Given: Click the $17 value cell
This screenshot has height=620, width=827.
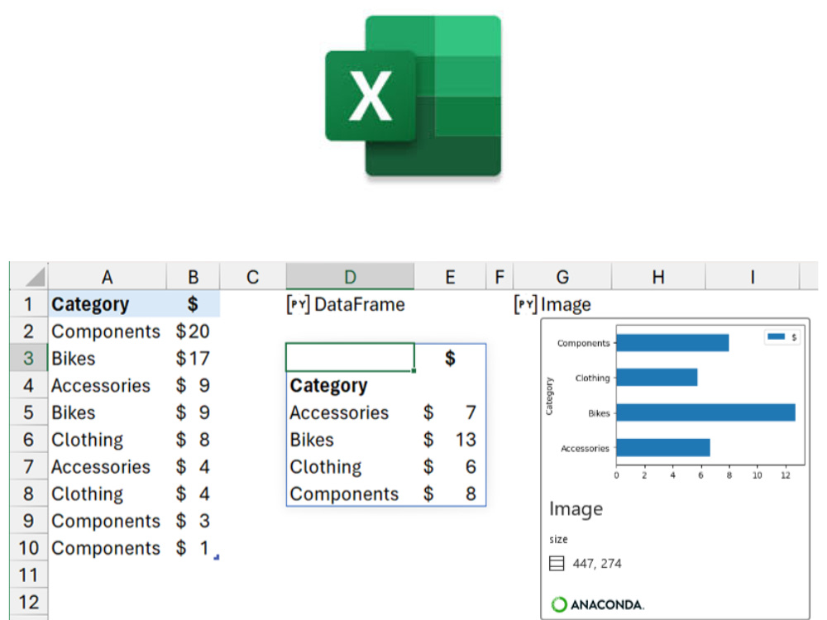Looking at the screenshot, I should pos(193,359).
